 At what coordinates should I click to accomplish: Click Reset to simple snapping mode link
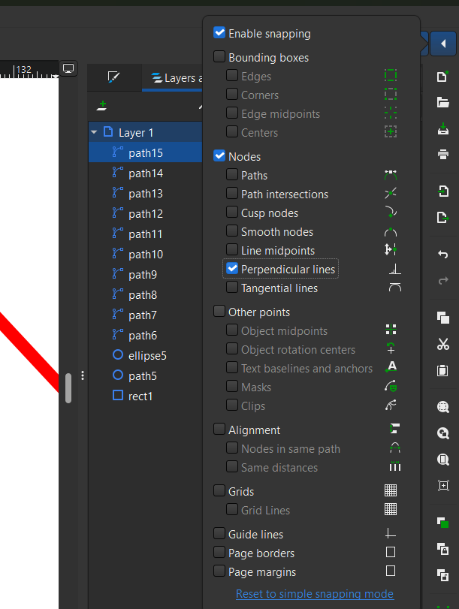[315, 594]
